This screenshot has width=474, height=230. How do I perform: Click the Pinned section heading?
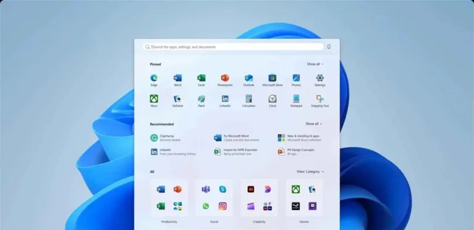[156, 64]
